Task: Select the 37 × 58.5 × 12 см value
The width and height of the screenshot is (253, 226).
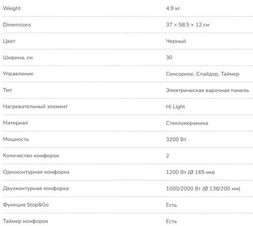Action: click(x=188, y=25)
